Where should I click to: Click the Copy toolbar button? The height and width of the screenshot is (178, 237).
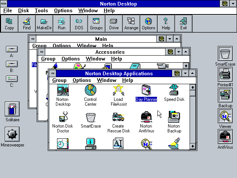coord(9,24)
